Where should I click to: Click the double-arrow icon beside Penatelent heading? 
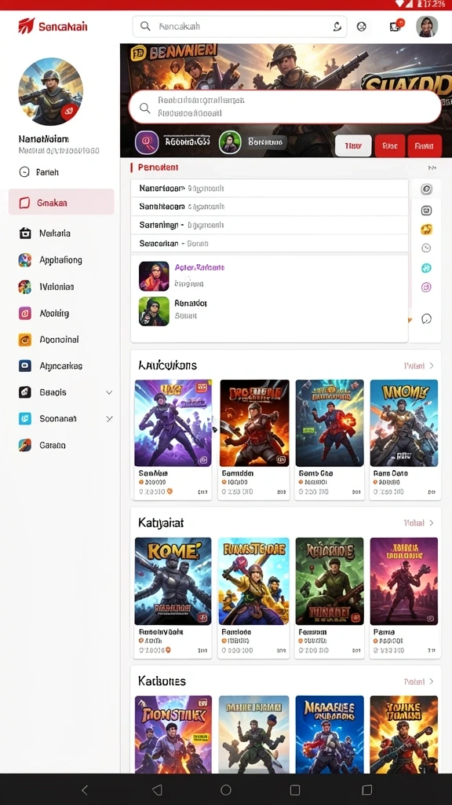click(432, 167)
